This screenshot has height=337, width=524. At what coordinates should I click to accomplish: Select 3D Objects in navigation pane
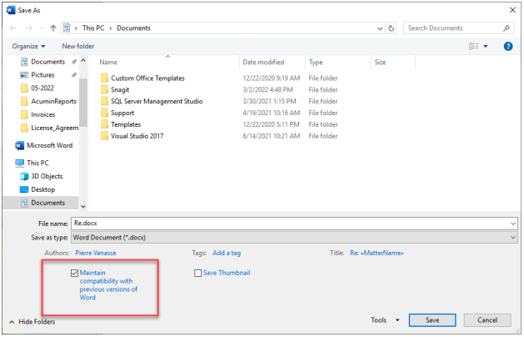47,176
